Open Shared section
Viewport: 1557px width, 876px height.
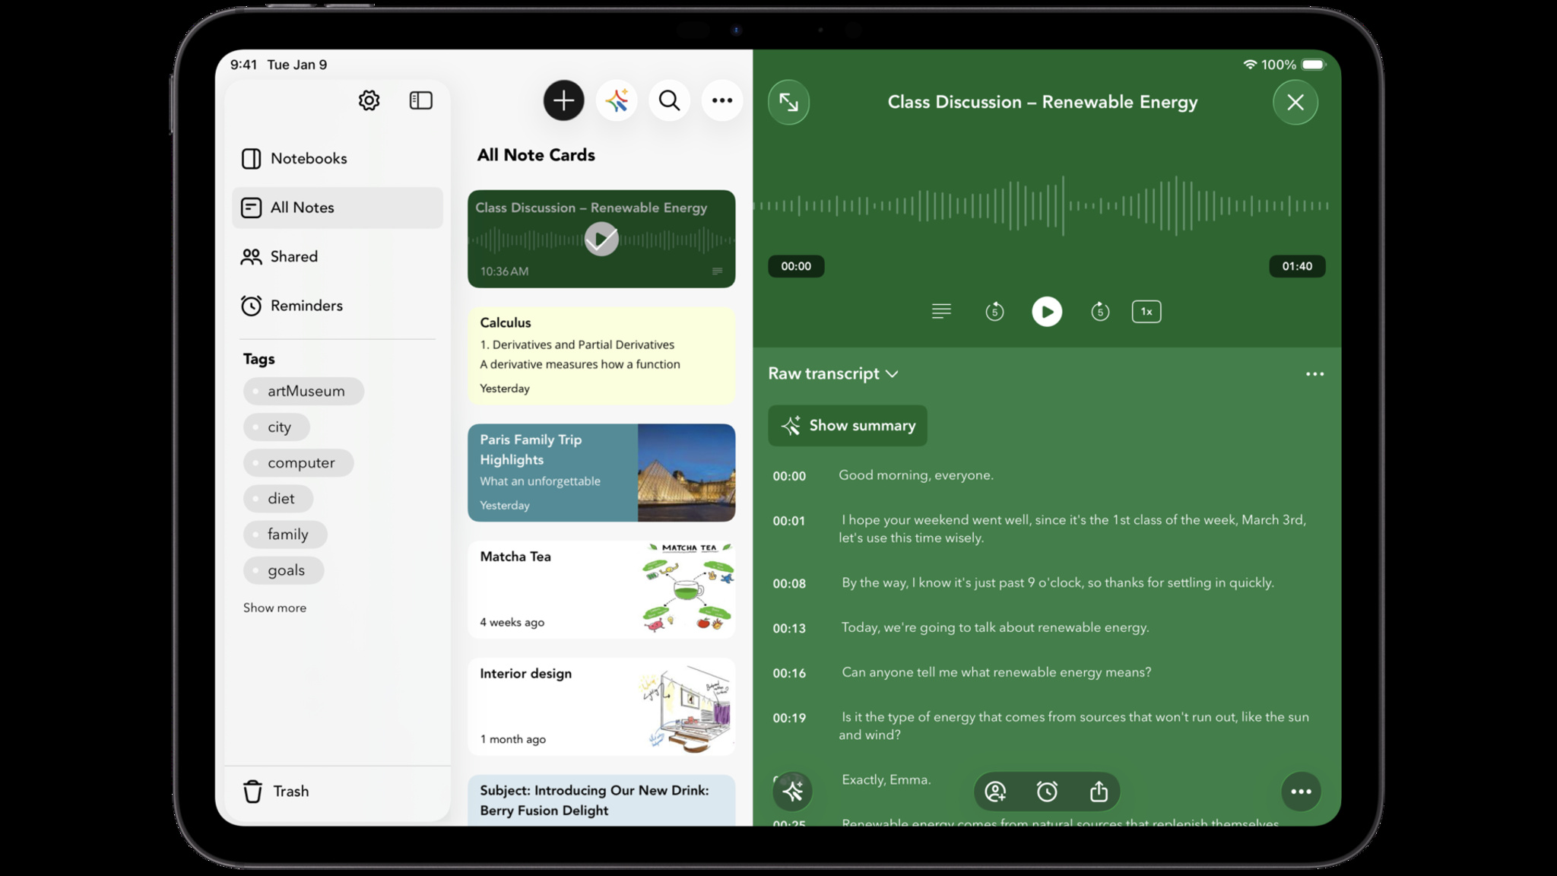(x=337, y=256)
